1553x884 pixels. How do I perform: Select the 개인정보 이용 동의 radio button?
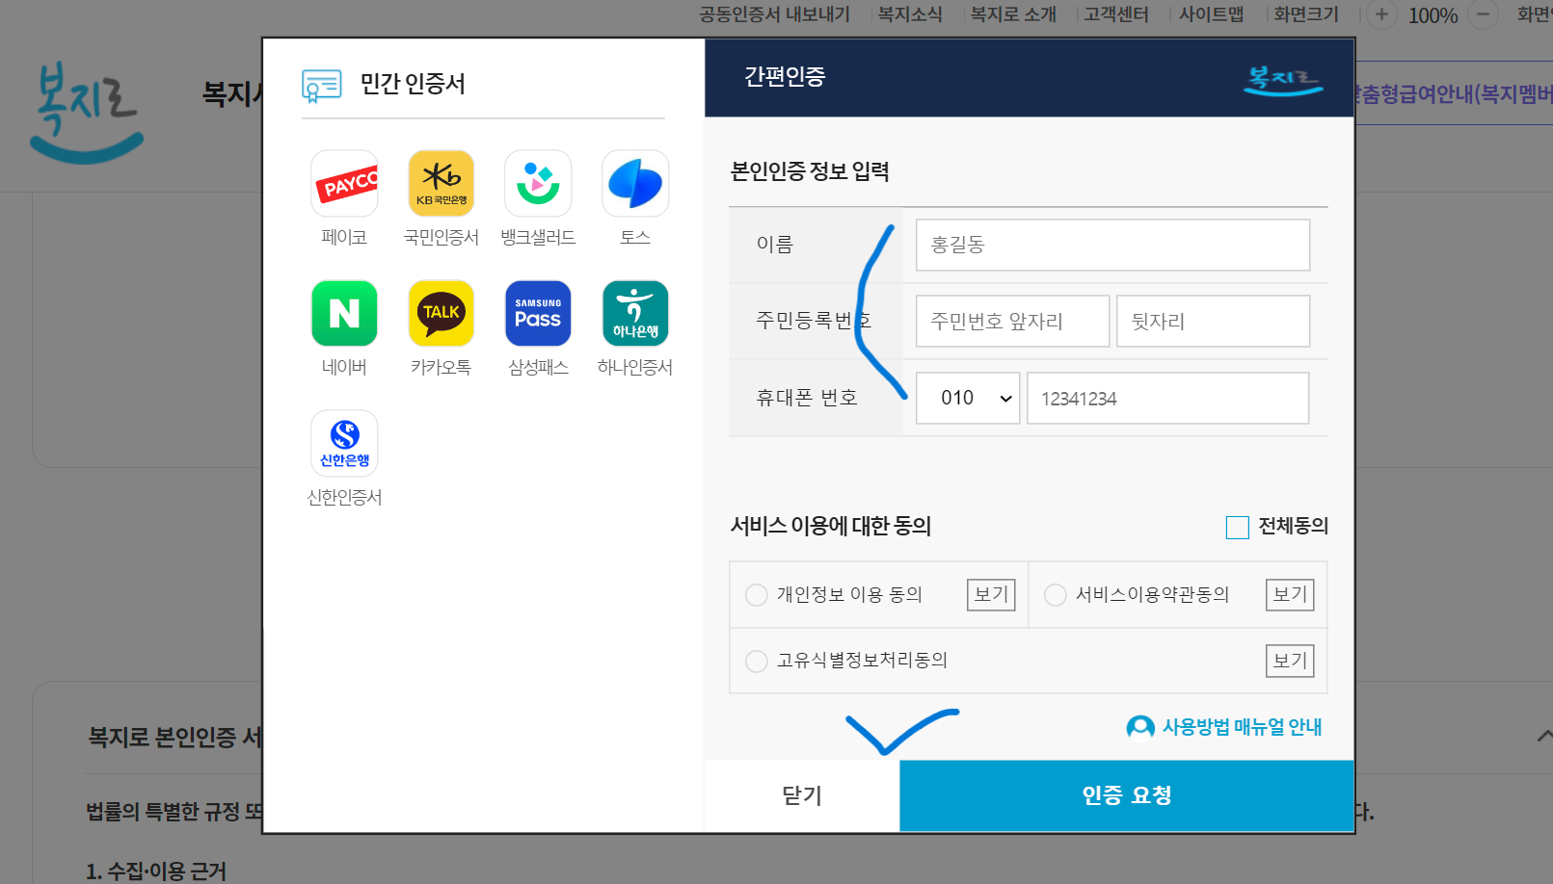pyautogui.click(x=756, y=594)
